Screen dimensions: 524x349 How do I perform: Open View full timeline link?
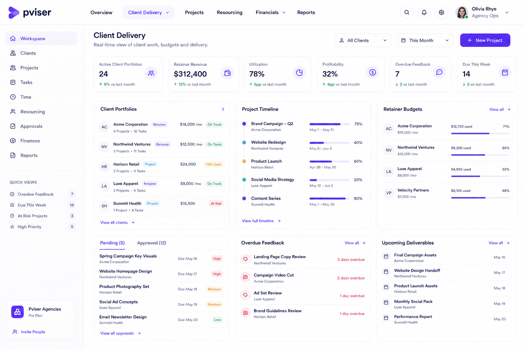[x=261, y=221]
